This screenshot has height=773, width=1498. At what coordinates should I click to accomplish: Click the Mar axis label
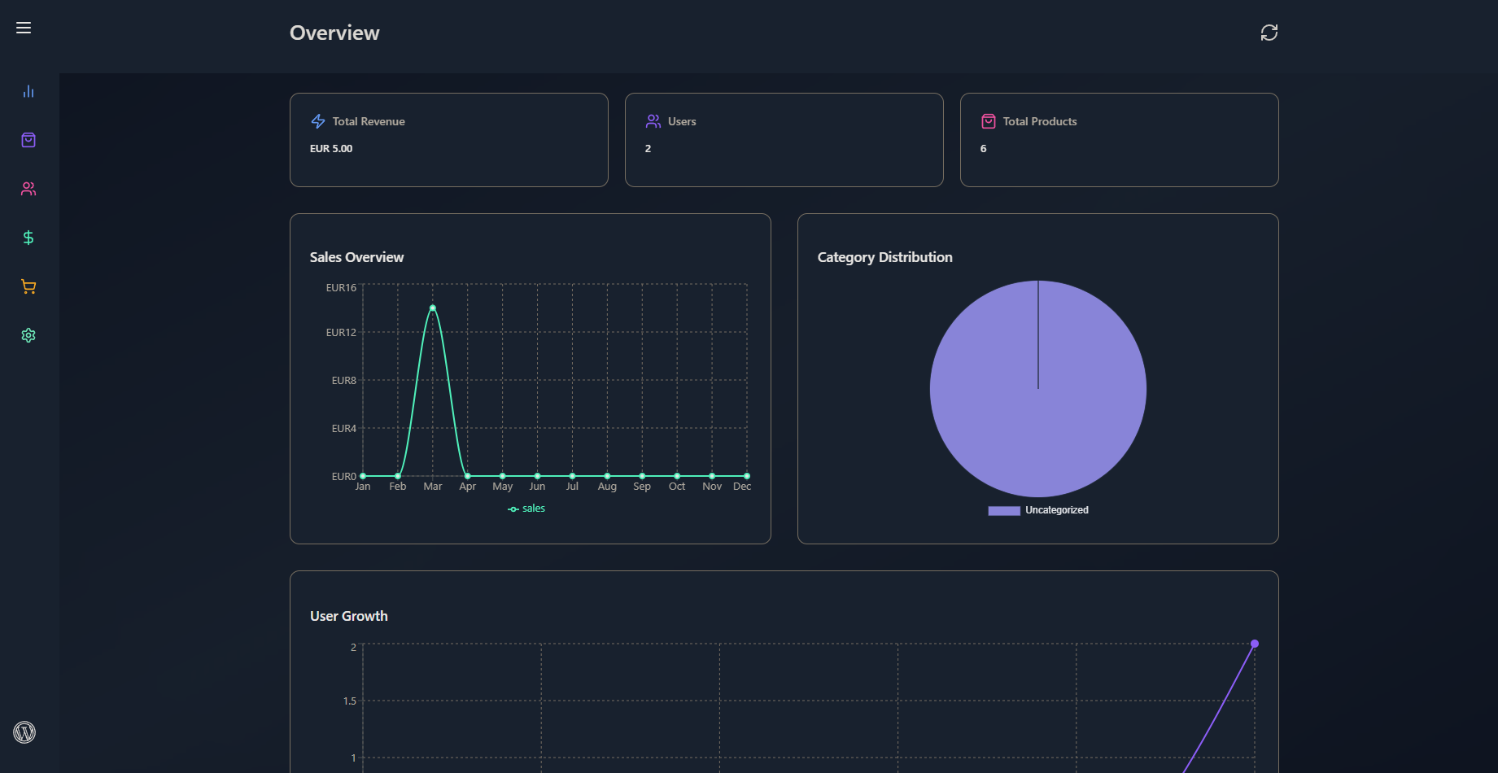(433, 487)
